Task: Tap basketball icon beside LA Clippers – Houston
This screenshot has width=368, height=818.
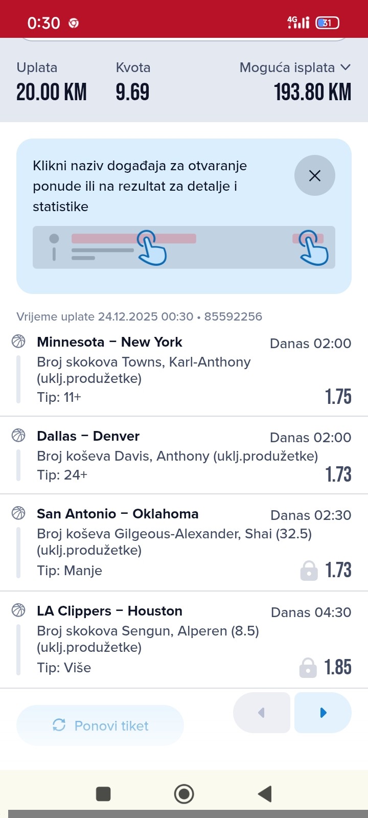Action: 18,610
